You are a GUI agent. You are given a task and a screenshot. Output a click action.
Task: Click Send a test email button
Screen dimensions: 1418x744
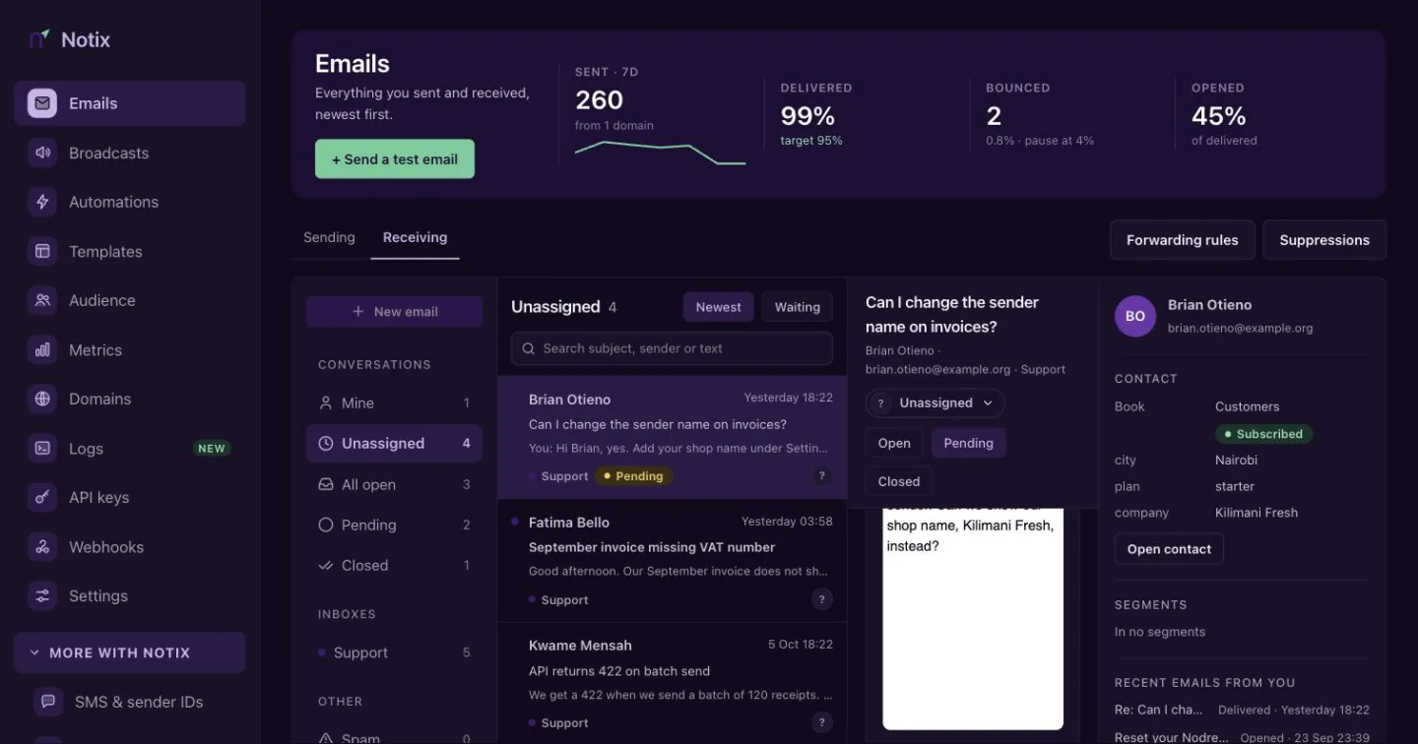coord(395,159)
